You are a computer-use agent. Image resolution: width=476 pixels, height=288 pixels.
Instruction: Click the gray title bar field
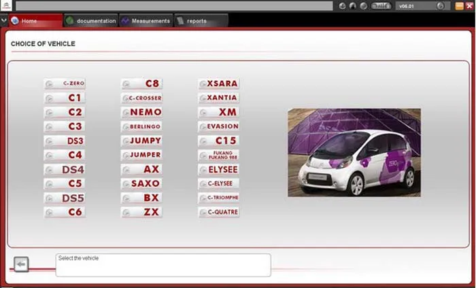(x=174, y=5)
